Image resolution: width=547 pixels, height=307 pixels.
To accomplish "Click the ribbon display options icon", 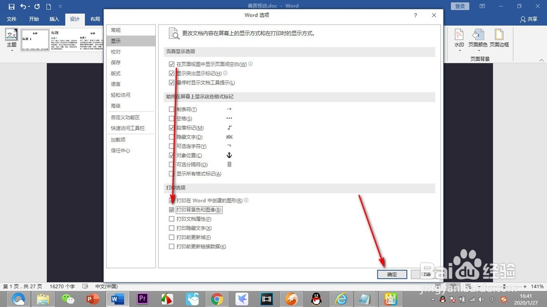I will [482, 6].
